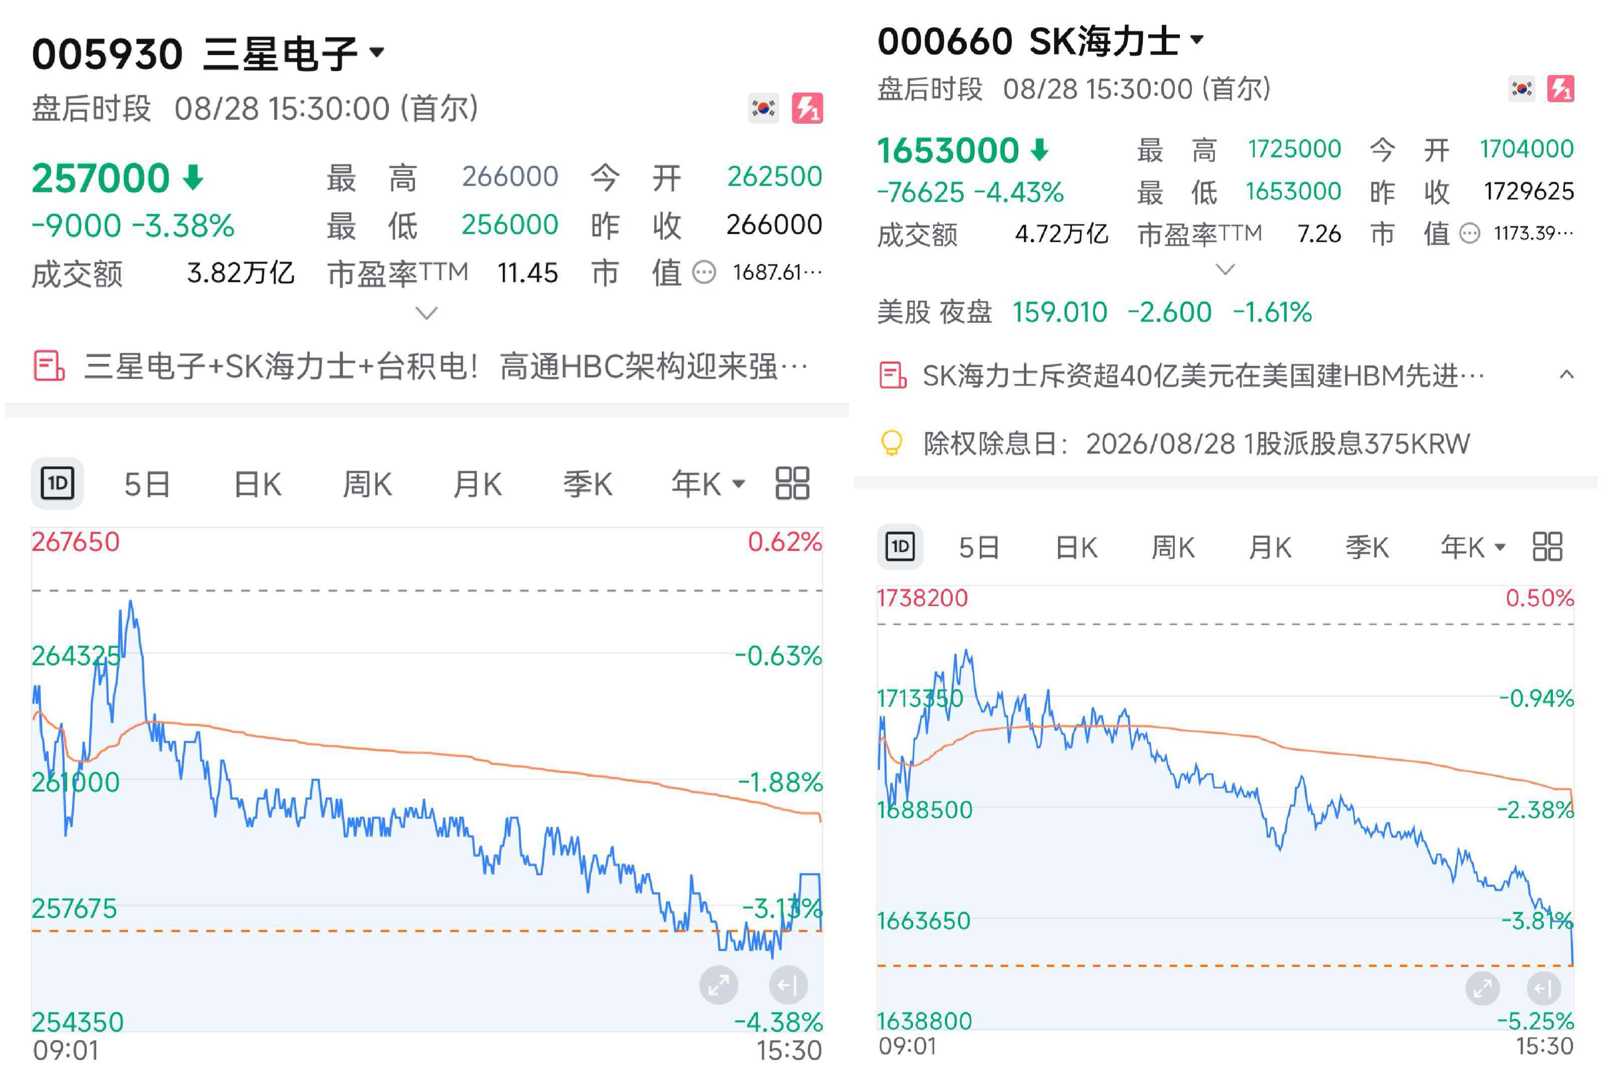Screen dimensions: 1603x1083
Task: Tap Korean flag icon in Samsung panel
Action: click(763, 108)
